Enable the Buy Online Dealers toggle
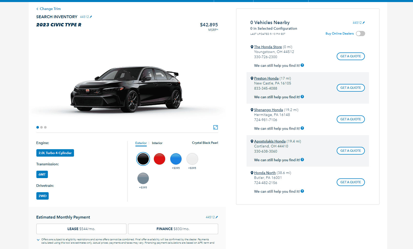Screen dimensions: 413x249 361,34
